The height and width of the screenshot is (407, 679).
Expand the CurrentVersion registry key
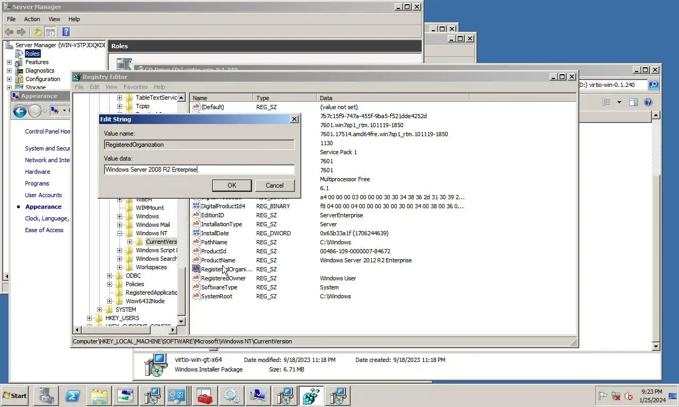pyautogui.click(x=129, y=242)
